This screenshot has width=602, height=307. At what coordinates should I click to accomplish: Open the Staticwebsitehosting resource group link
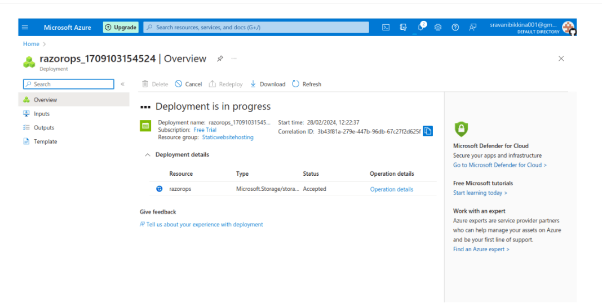[x=228, y=137]
